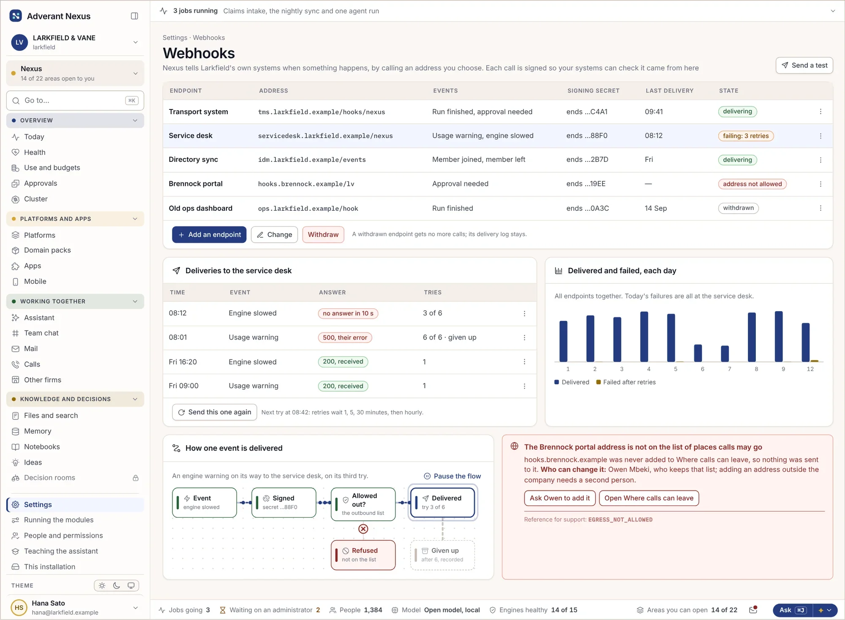This screenshot has width=845, height=620.
Task: Click the Jobs going status entry
Action: [184, 610]
